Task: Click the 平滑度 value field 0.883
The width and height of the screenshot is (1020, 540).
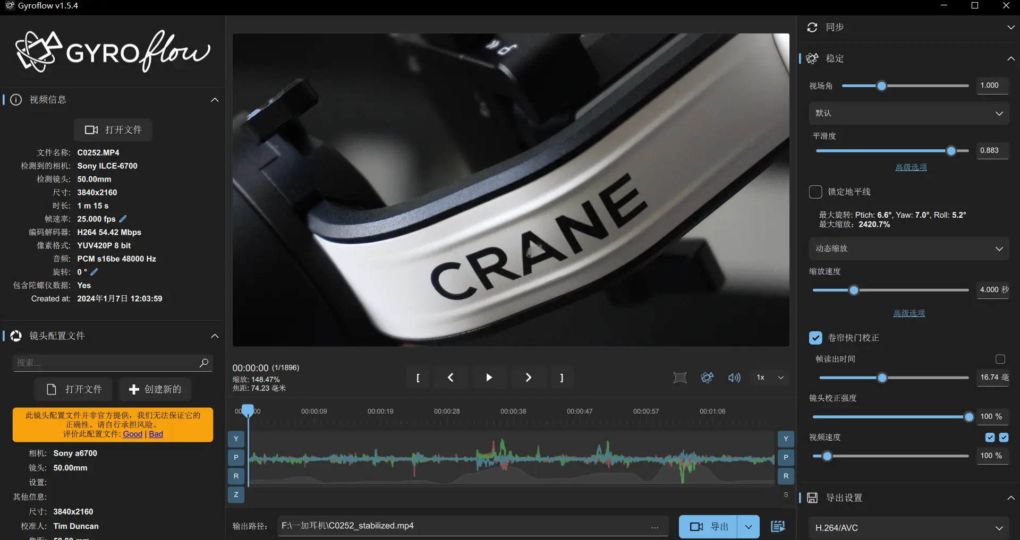Action: pos(992,151)
